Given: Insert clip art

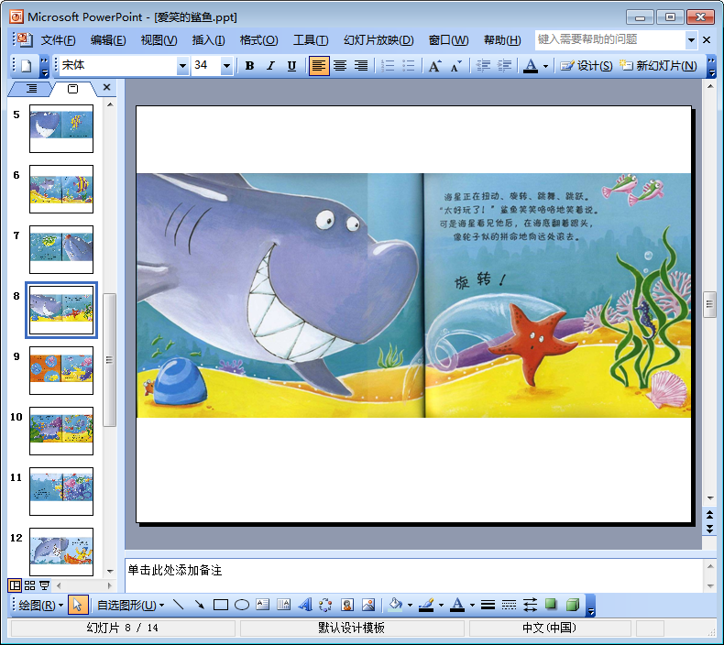Looking at the screenshot, I should click(x=347, y=605).
